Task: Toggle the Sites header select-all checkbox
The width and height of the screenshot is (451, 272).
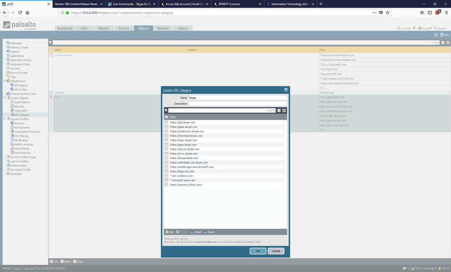Action: [x=166, y=117]
